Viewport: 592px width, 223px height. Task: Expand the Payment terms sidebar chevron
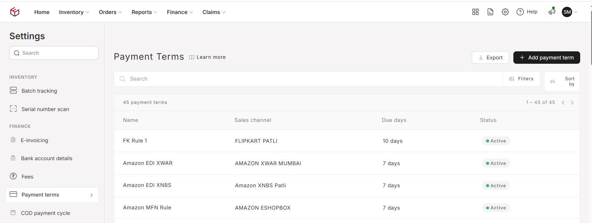click(92, 195)
